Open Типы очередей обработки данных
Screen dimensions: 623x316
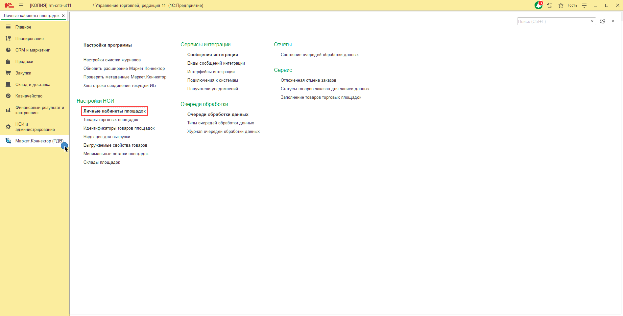pyautogui.click(x=221, y=123)
